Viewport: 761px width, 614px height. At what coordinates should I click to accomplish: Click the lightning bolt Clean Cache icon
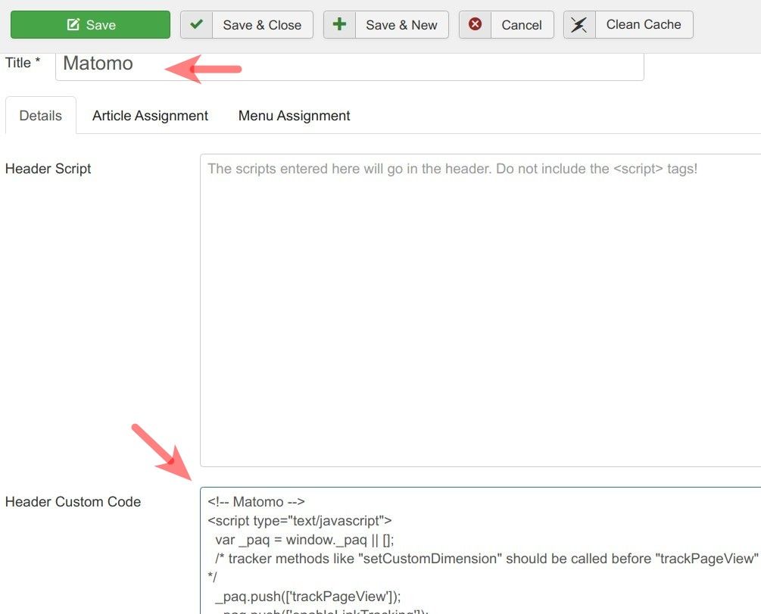pyautogui.click(x=579, y=24)
